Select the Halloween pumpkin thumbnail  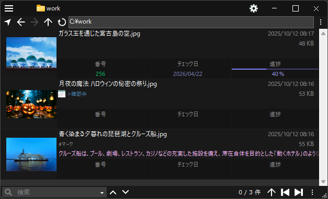(x=31, y=104)
